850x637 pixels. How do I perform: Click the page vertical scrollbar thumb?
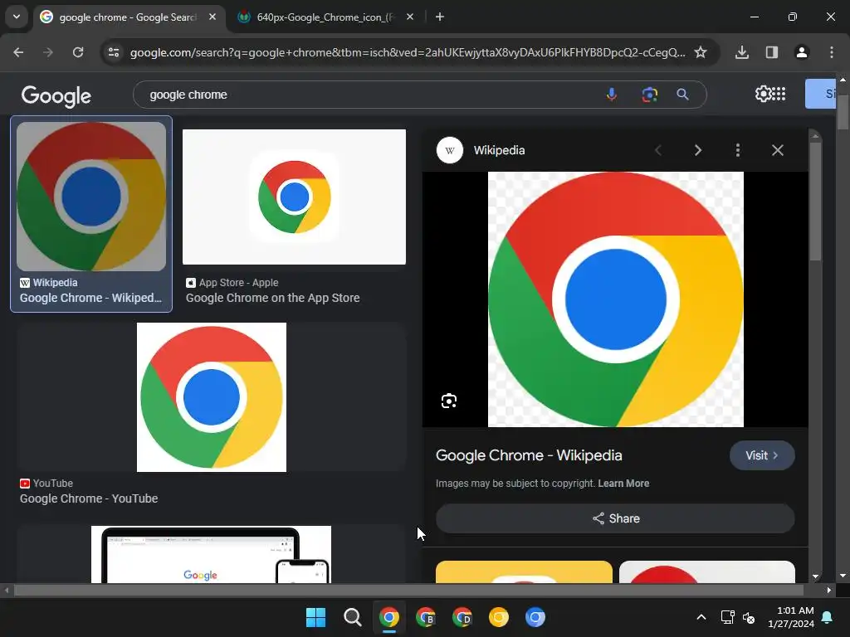pyautogui.click(x=843, y=111)
